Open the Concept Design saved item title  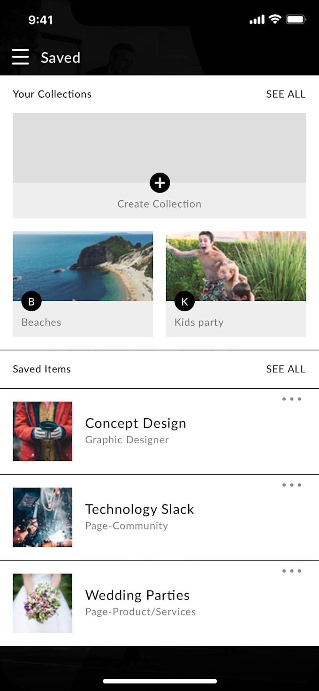tap(136, 423)
